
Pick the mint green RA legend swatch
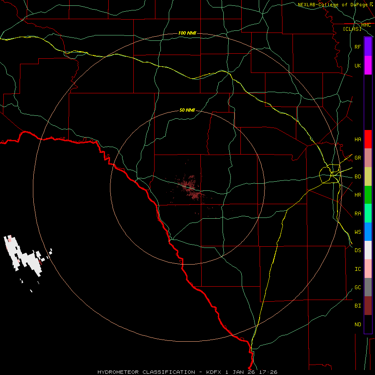pos(368,213)
